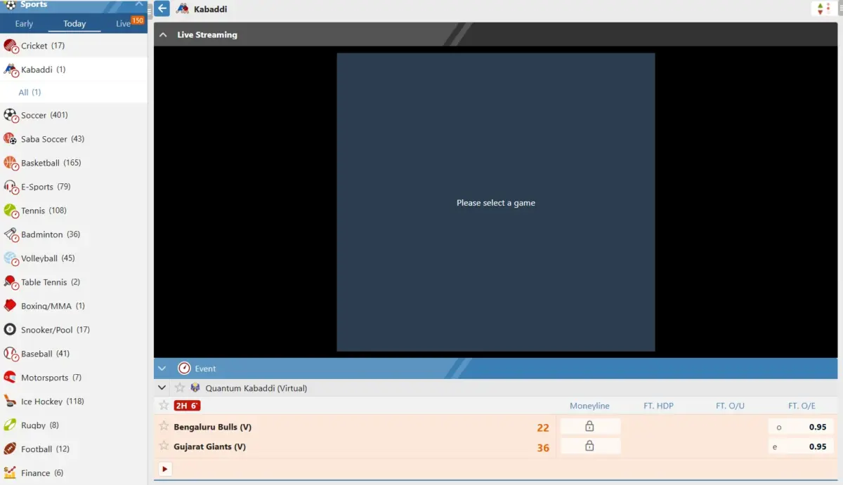Switch to the Early tab

[x=24, y=24]
